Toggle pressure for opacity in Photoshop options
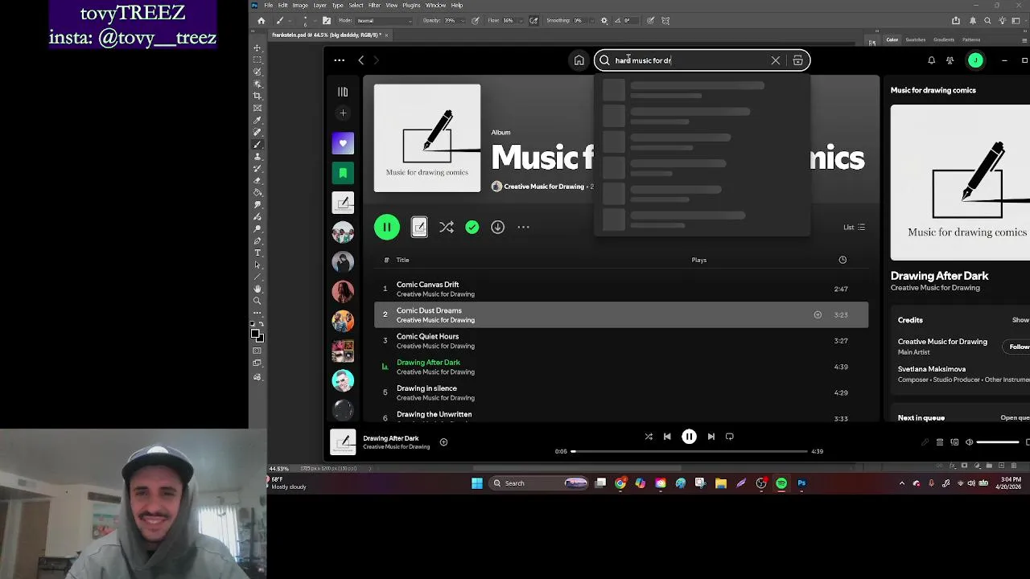 pos(476,21)
